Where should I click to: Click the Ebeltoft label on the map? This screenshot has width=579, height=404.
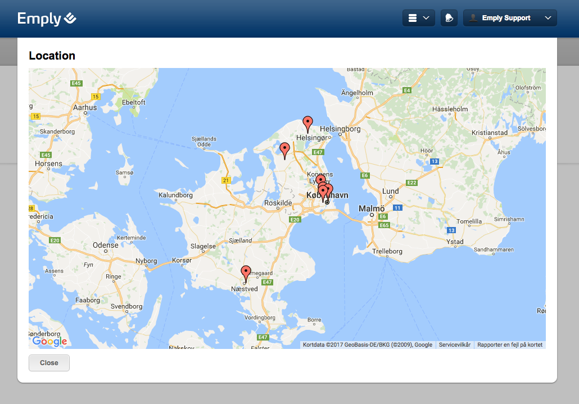point(134,102)
